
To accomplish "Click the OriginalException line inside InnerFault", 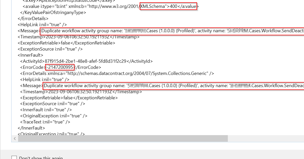I will pyautogui.click(x=54, y=116).
